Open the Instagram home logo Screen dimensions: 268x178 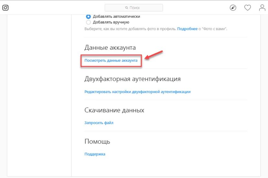pyautogui.click(x=5, y=8)
